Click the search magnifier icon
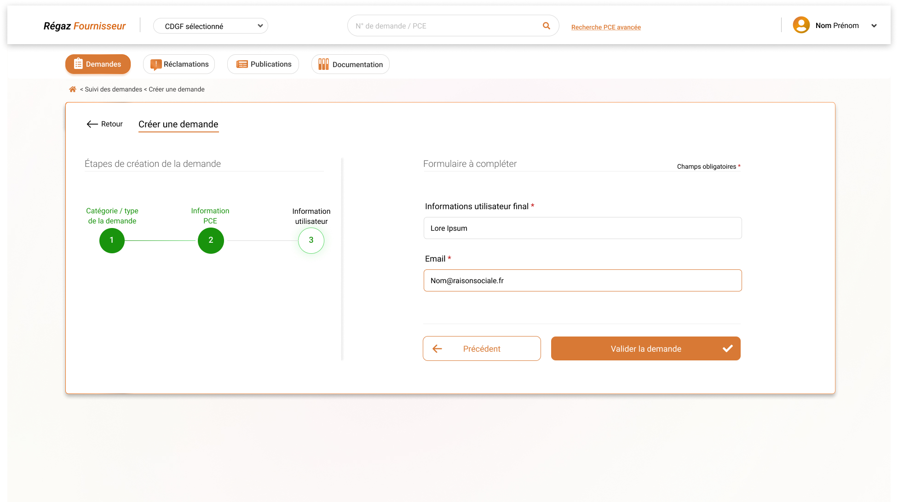The image size is (898, 502). 546,26
